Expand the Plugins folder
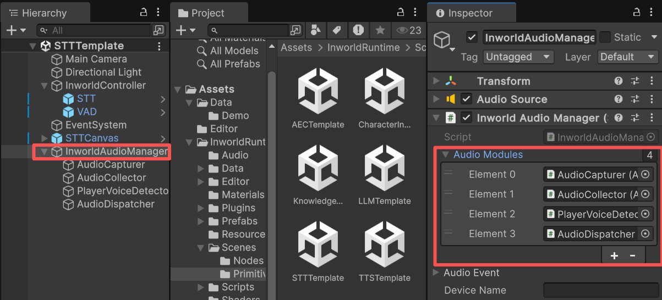This screenshot has width=662, height=300. (201, 208)
